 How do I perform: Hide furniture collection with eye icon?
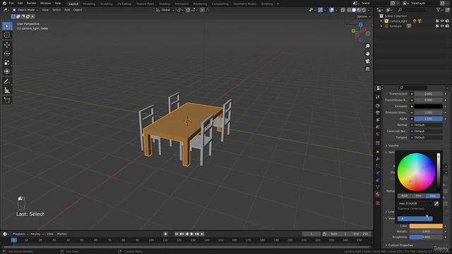[x=442, y=26]
